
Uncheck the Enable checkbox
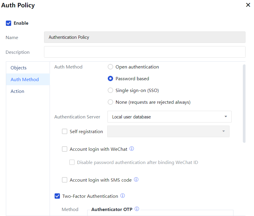[9, 23]
